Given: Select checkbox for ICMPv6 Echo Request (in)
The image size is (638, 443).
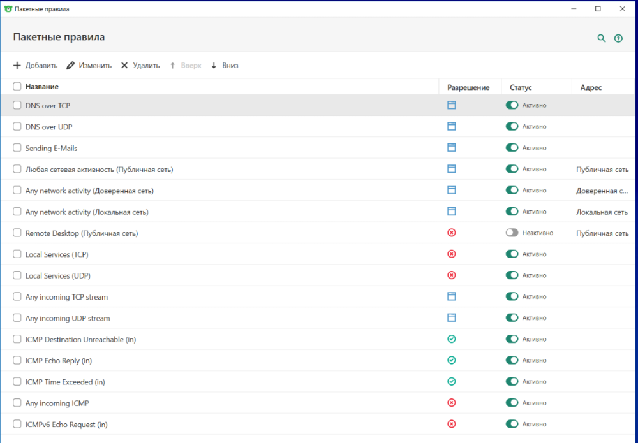Looking at the screenshot, I should (17, 425).
